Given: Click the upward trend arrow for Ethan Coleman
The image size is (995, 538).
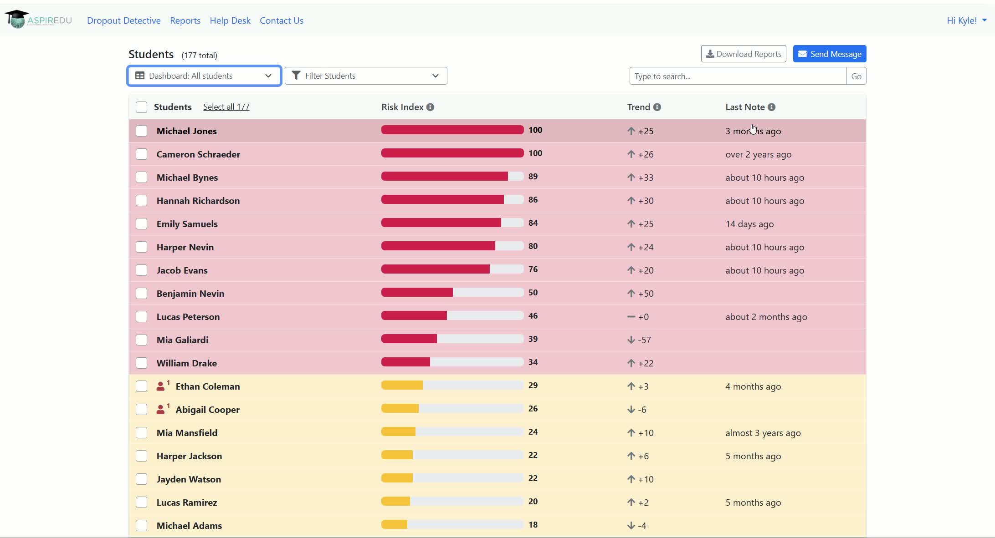Looking at the screenshot, I should (631, 386).
